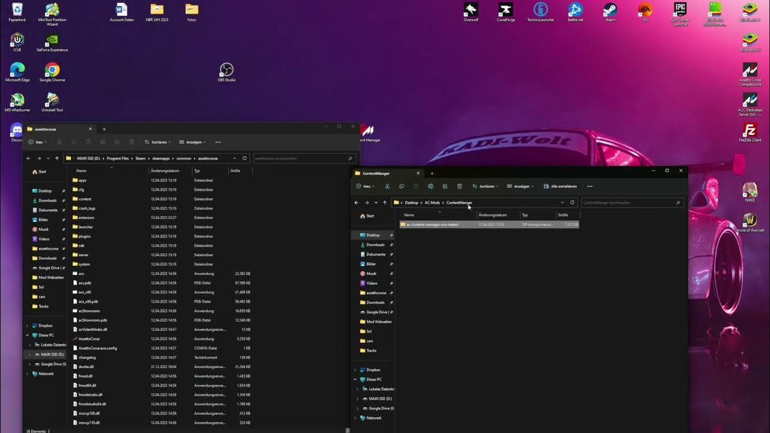Go up one level in assettocorsa window
The height and width of the screenshot is (433, 770).
point(57,158)
